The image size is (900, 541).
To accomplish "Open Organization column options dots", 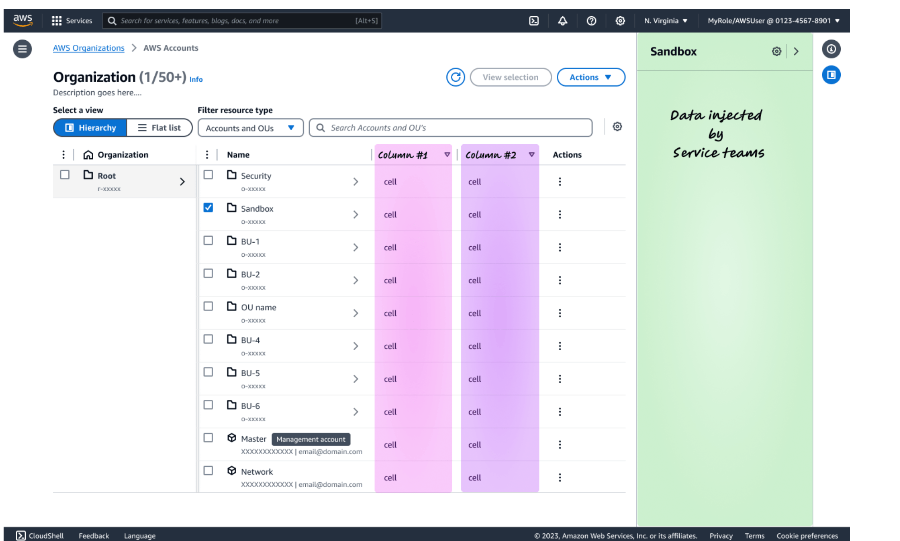I will pyautogui.click(x=63, y=155).
